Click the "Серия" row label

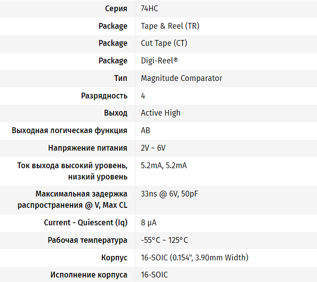pyautogui.click(x=116, y=9)
